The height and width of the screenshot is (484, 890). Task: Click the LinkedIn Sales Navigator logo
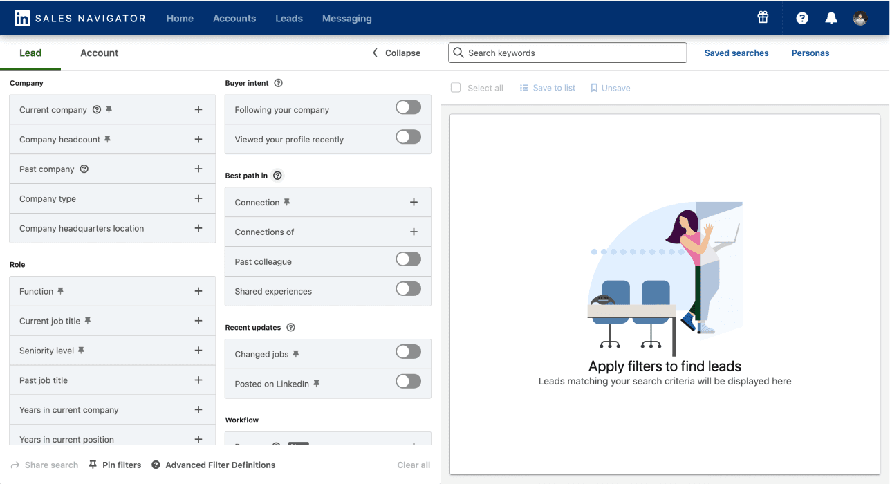[79, 18]
